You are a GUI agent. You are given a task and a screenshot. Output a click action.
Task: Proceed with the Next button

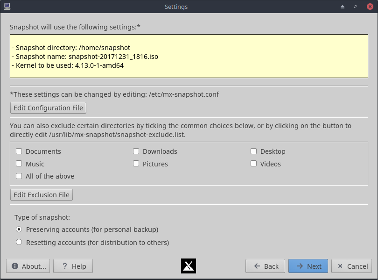[308, 266]
